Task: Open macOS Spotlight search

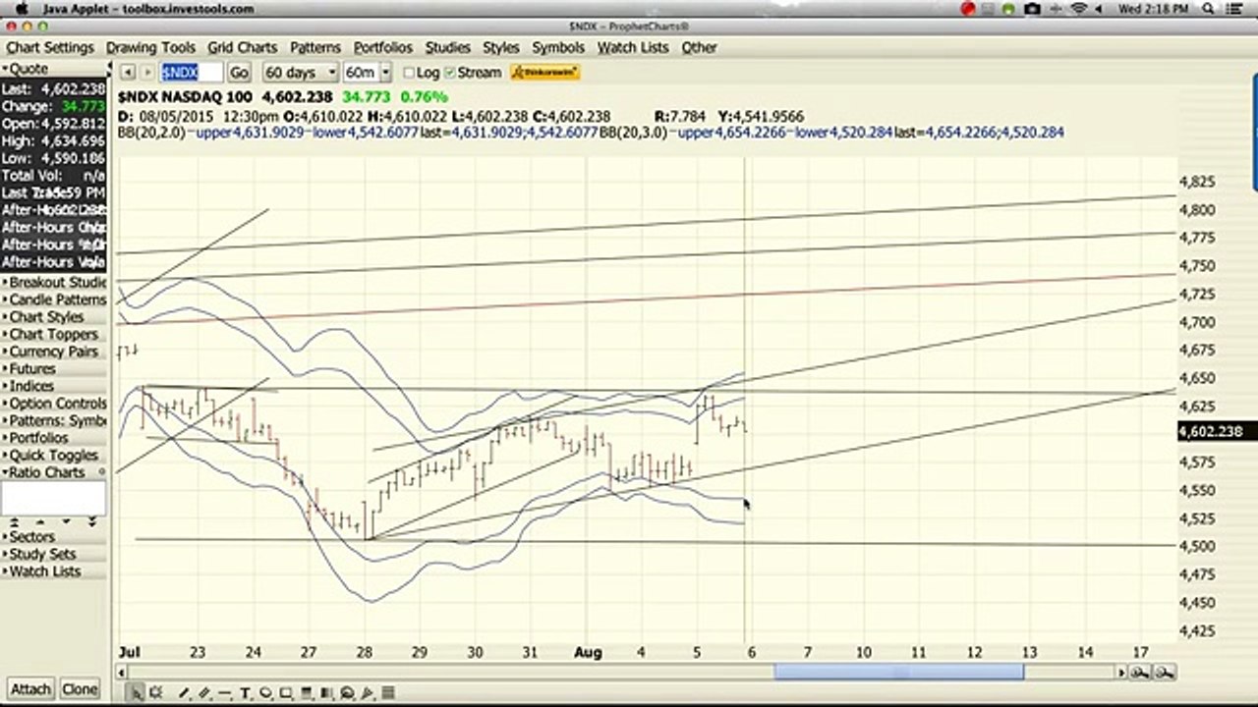Action: coord(1208,9)
